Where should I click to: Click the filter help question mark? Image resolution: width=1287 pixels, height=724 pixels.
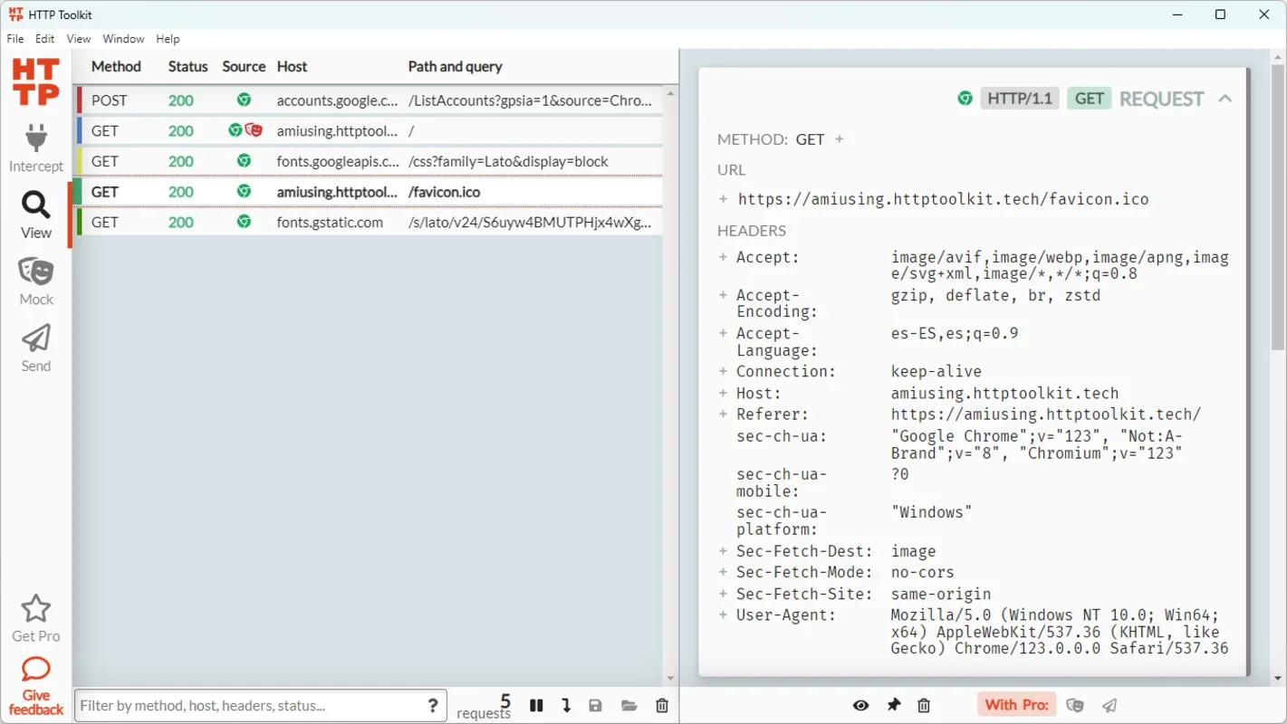click(433, 706)
